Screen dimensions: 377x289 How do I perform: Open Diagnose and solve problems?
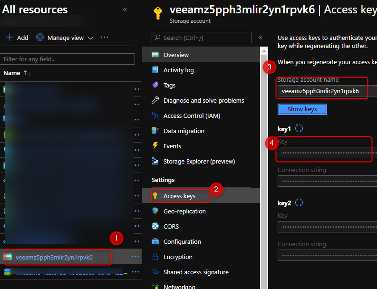tap(203, 100)
